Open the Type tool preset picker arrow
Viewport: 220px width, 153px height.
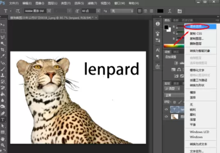[11, 11]
